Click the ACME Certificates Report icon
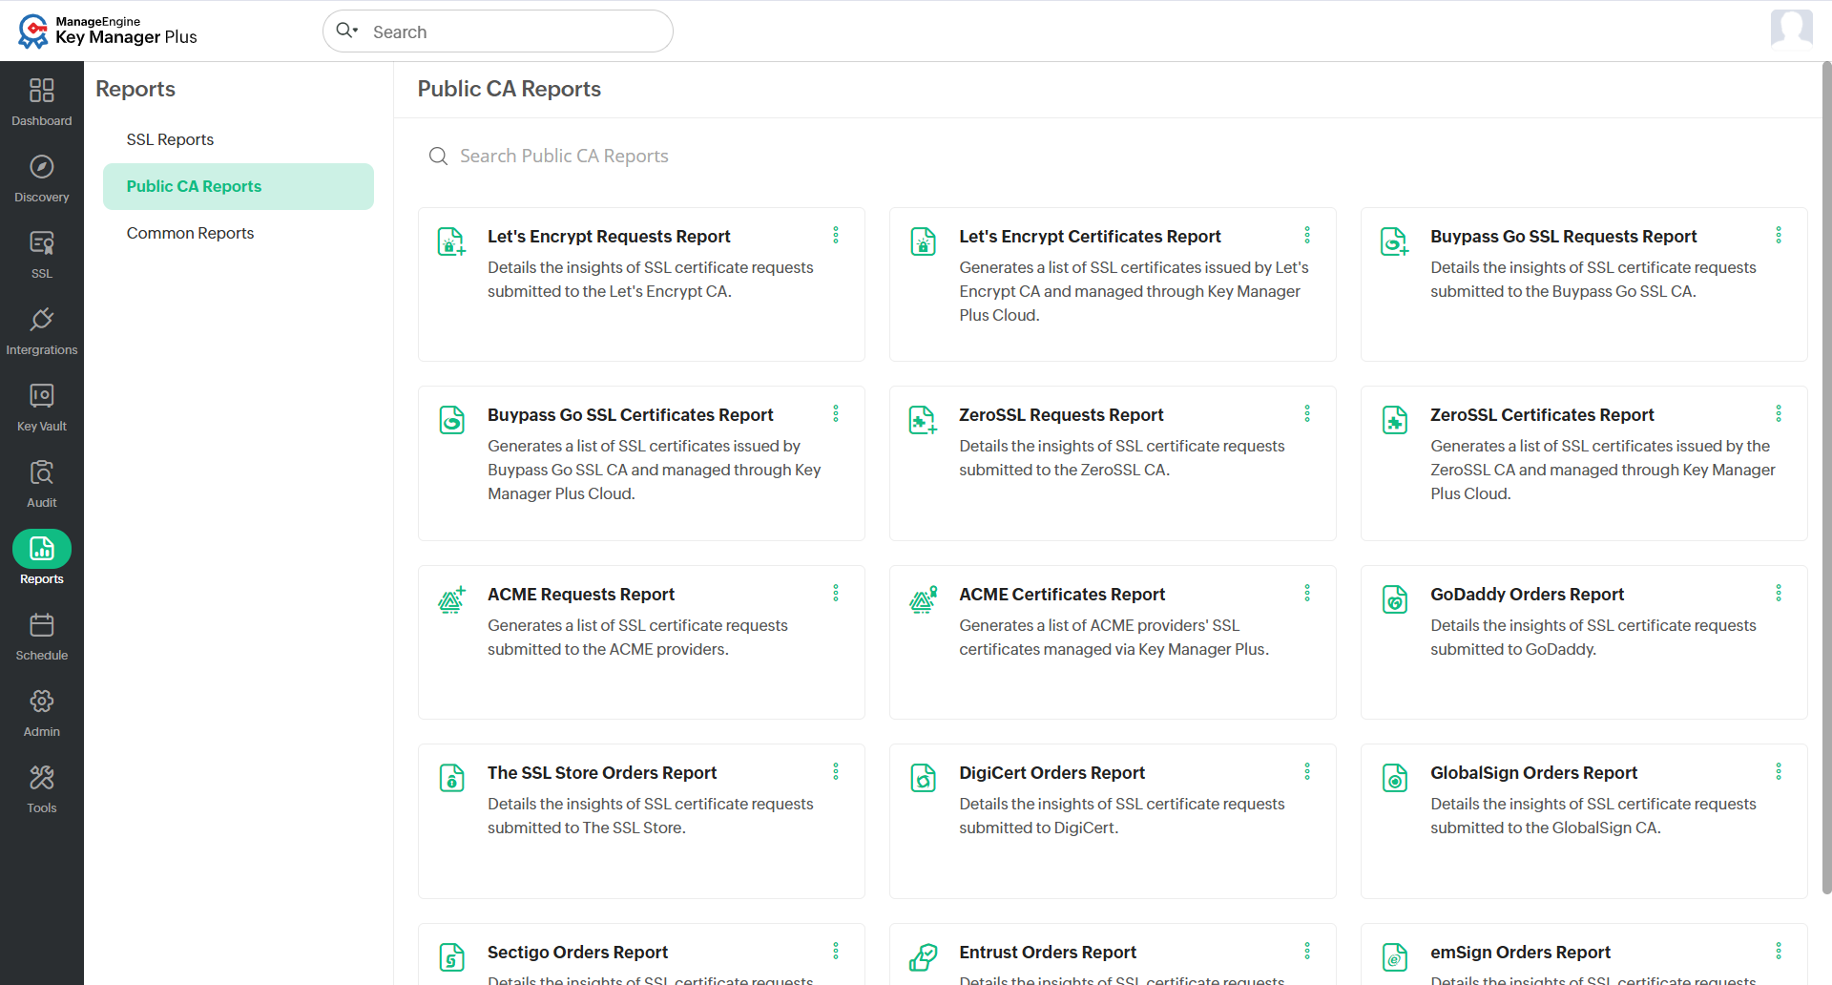This screenshot has height=985, width=1832. [923, 599]
